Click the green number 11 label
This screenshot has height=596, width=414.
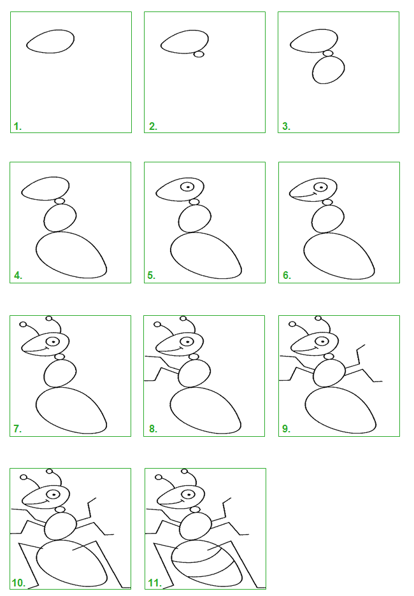tap(155, 583)
